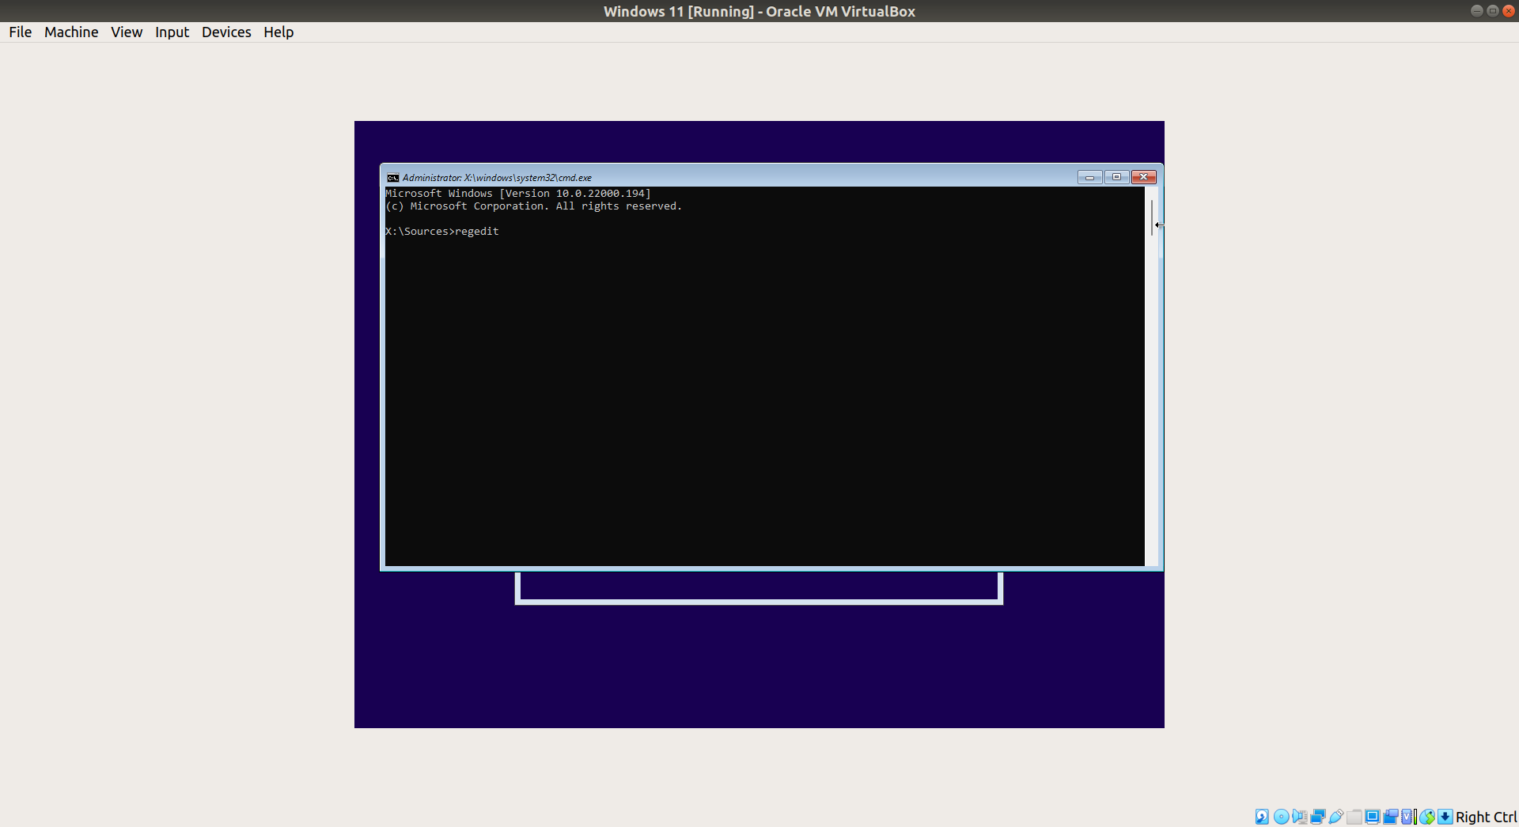Click the Microsoft Corporation copyright line
This screenshot has height=827, width=1519.
pos(534,206)
